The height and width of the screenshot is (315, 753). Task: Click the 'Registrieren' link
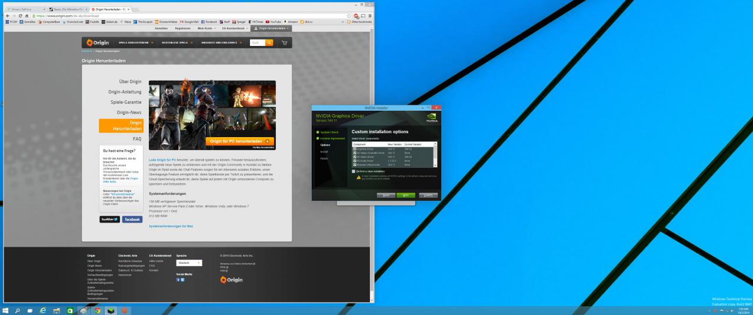point(183,28)
